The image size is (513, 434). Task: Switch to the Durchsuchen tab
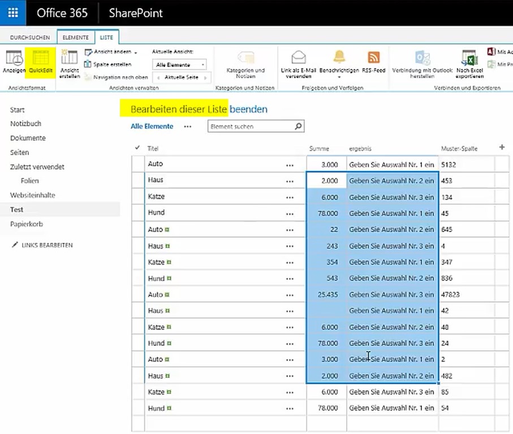click(30, 37)
